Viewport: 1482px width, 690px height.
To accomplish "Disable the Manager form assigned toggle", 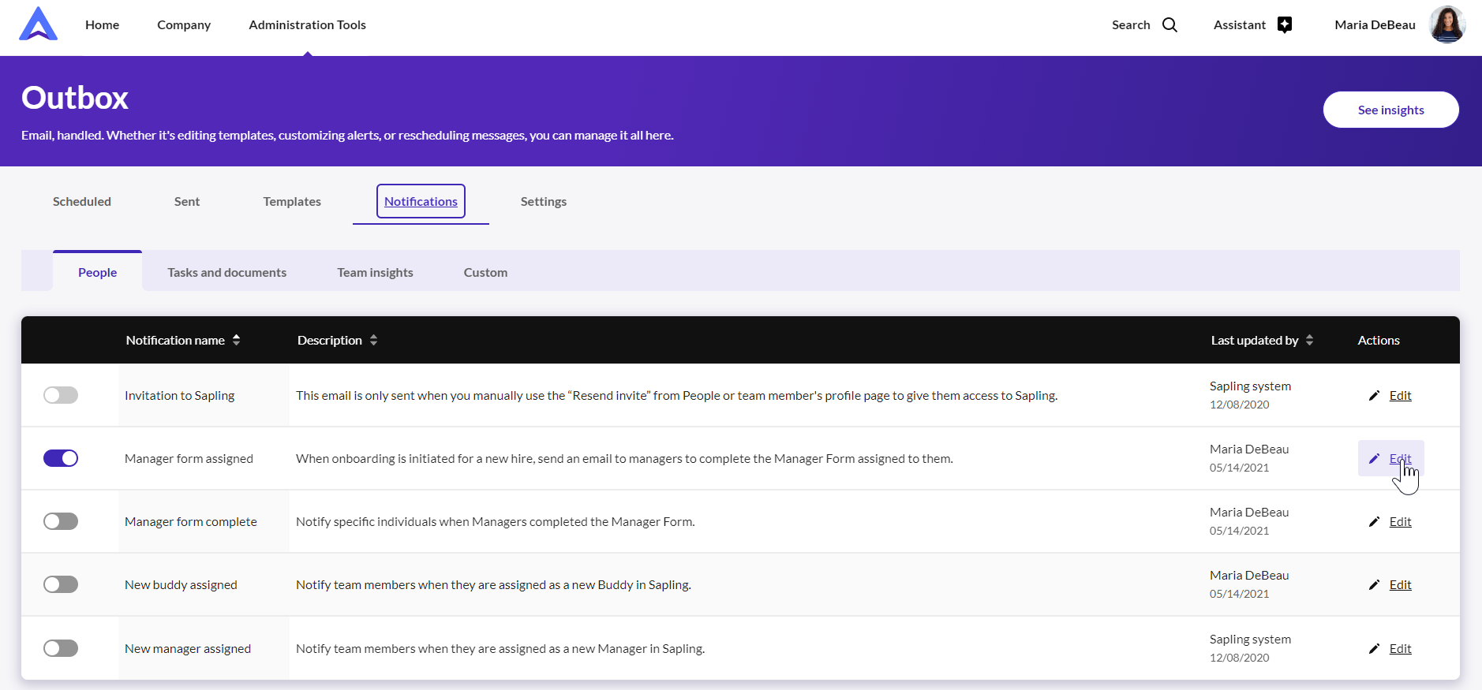I will [61, 458].
